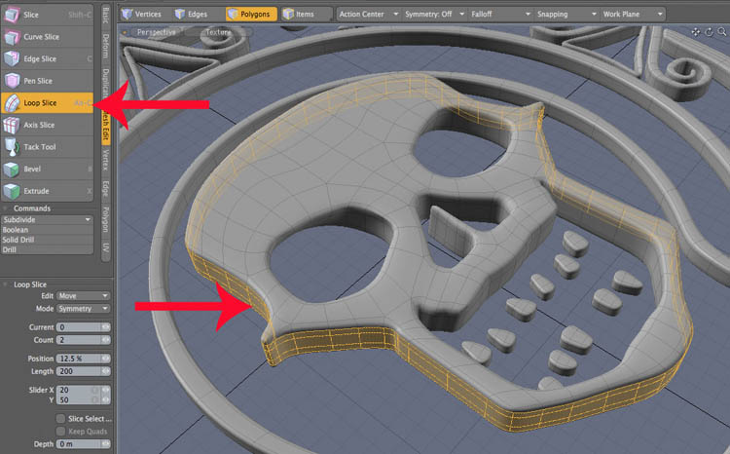Collapse the Loop Slice properties section
This screenshot has width=730, height=454.
click(6, 284)
